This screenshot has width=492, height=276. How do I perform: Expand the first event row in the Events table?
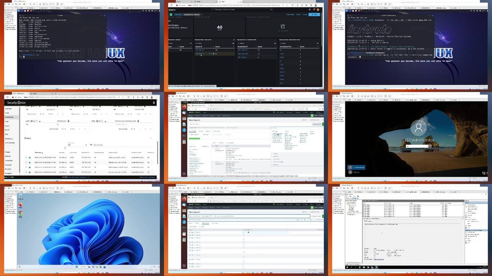[x=26, y=157]
